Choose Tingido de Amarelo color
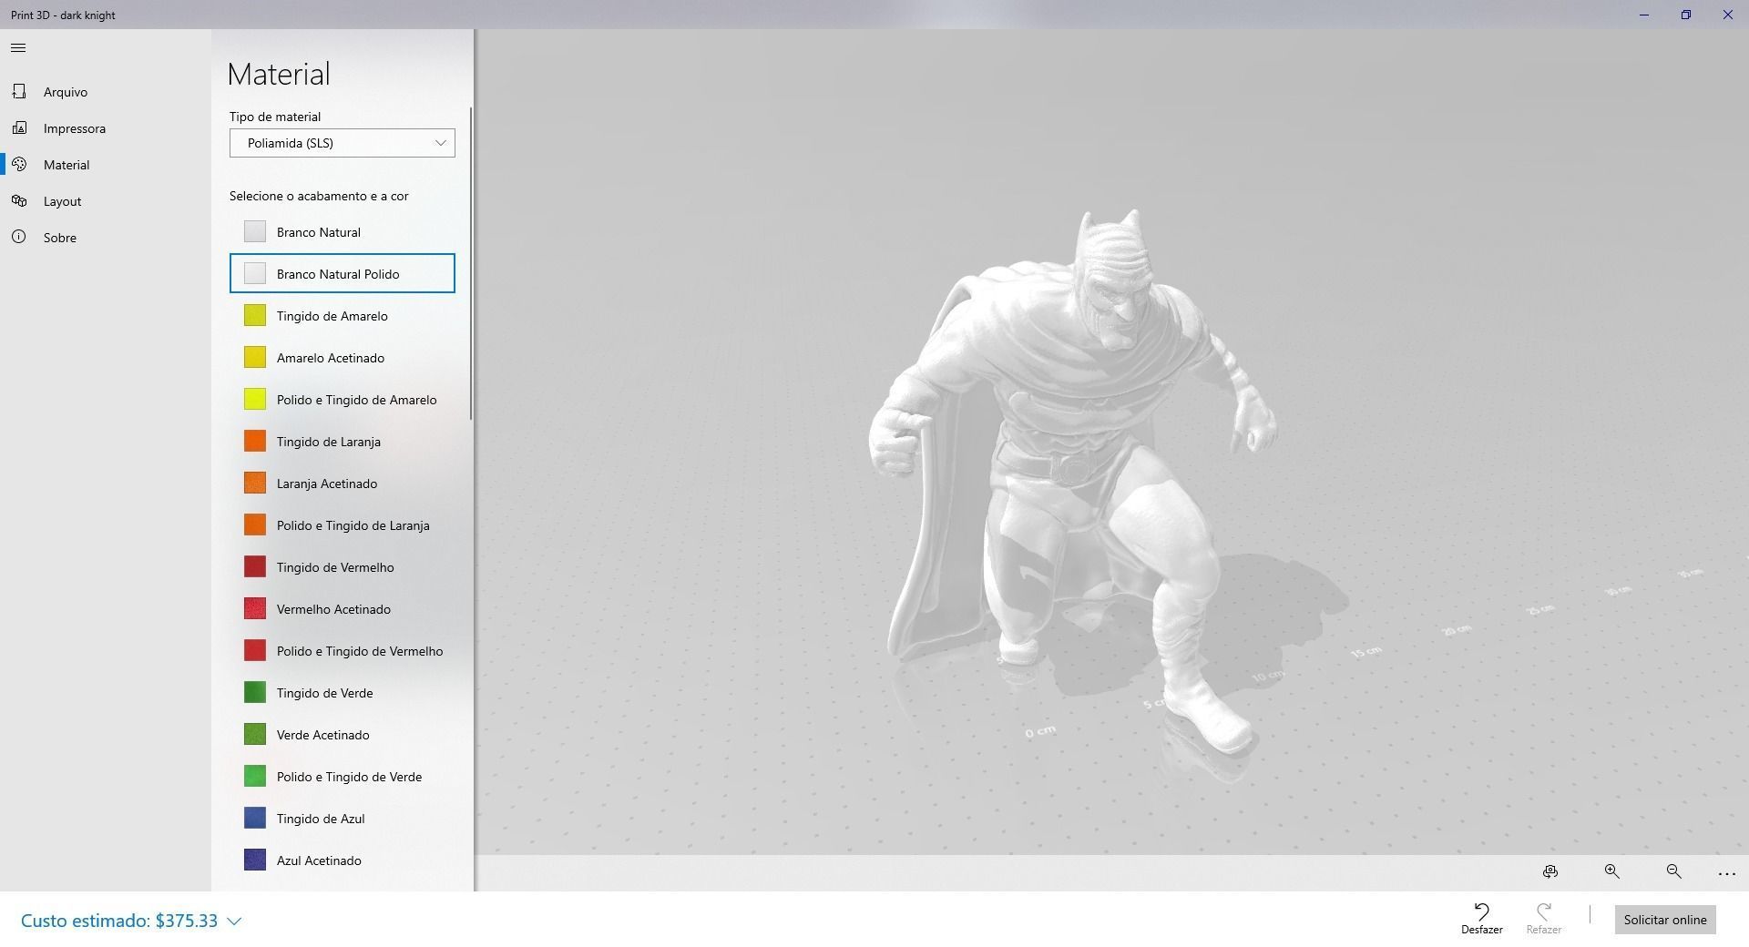1749x947 pixels. 343,316
